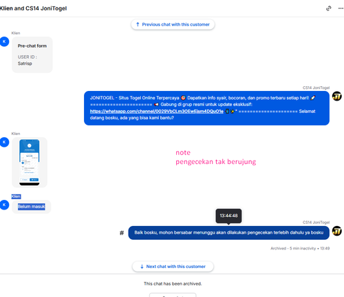
Task: Click the Pre-chat form heading
Action: pyautogui.click(x=32, y=46)
